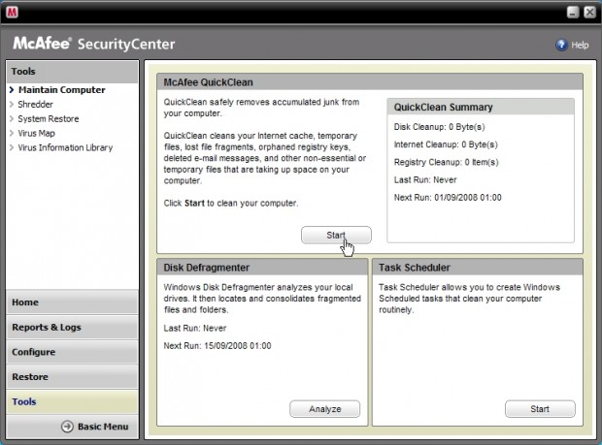The height and width of the screenshot is (445, 602).
Task: Expand the System Restore item
Action: pyautogui.click(x=48, y=119)
